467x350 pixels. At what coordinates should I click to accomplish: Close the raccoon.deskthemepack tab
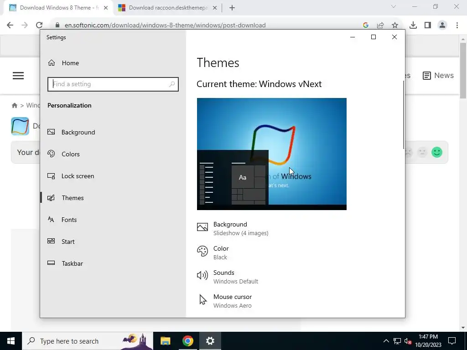(215, 8)
